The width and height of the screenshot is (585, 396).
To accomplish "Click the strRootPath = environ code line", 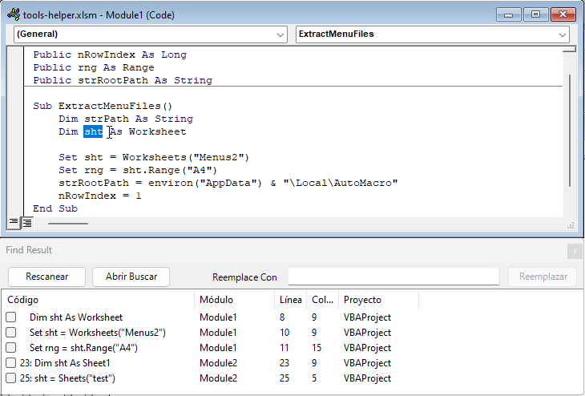I will pos(228,183).
